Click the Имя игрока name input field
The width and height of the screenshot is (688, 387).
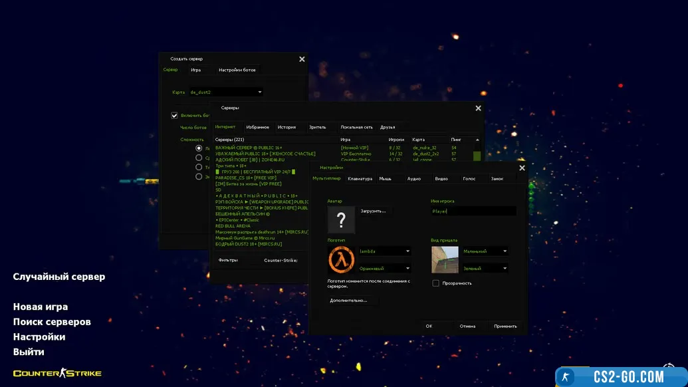pos(473,211)
